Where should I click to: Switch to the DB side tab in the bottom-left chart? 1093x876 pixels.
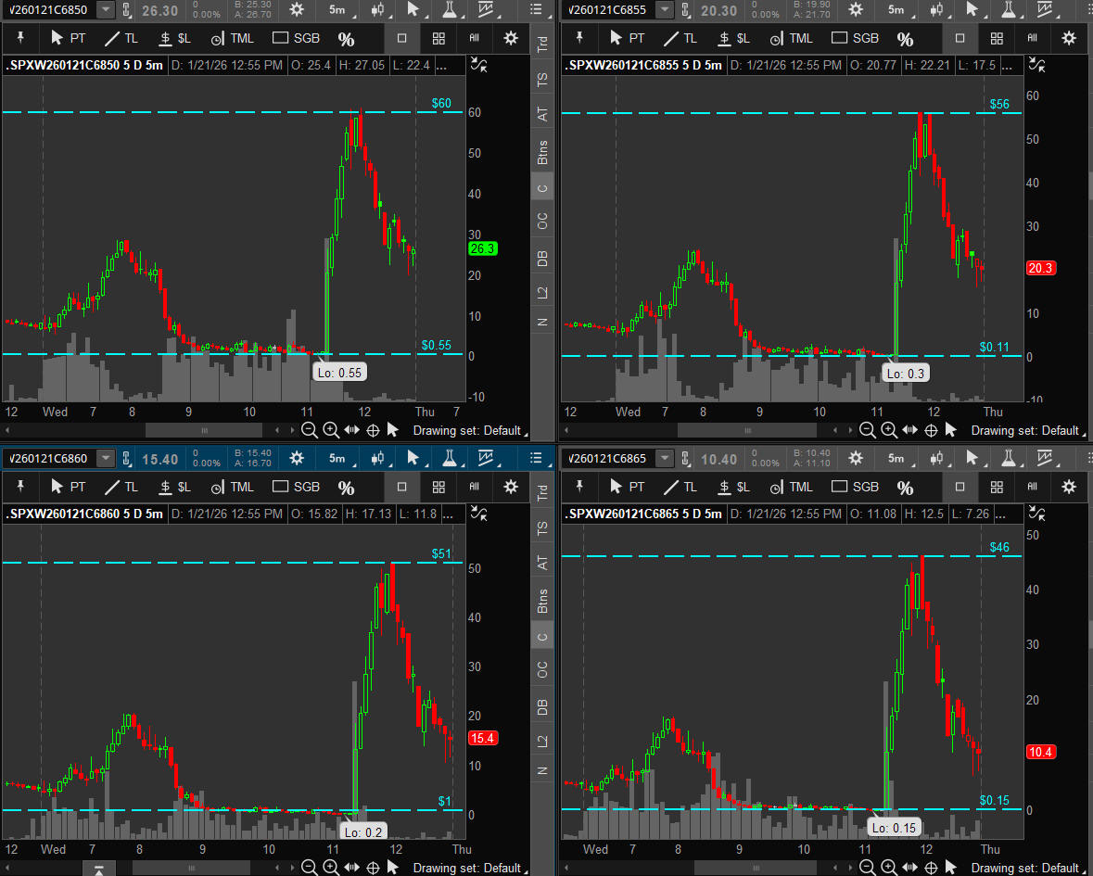pos(542,708)
